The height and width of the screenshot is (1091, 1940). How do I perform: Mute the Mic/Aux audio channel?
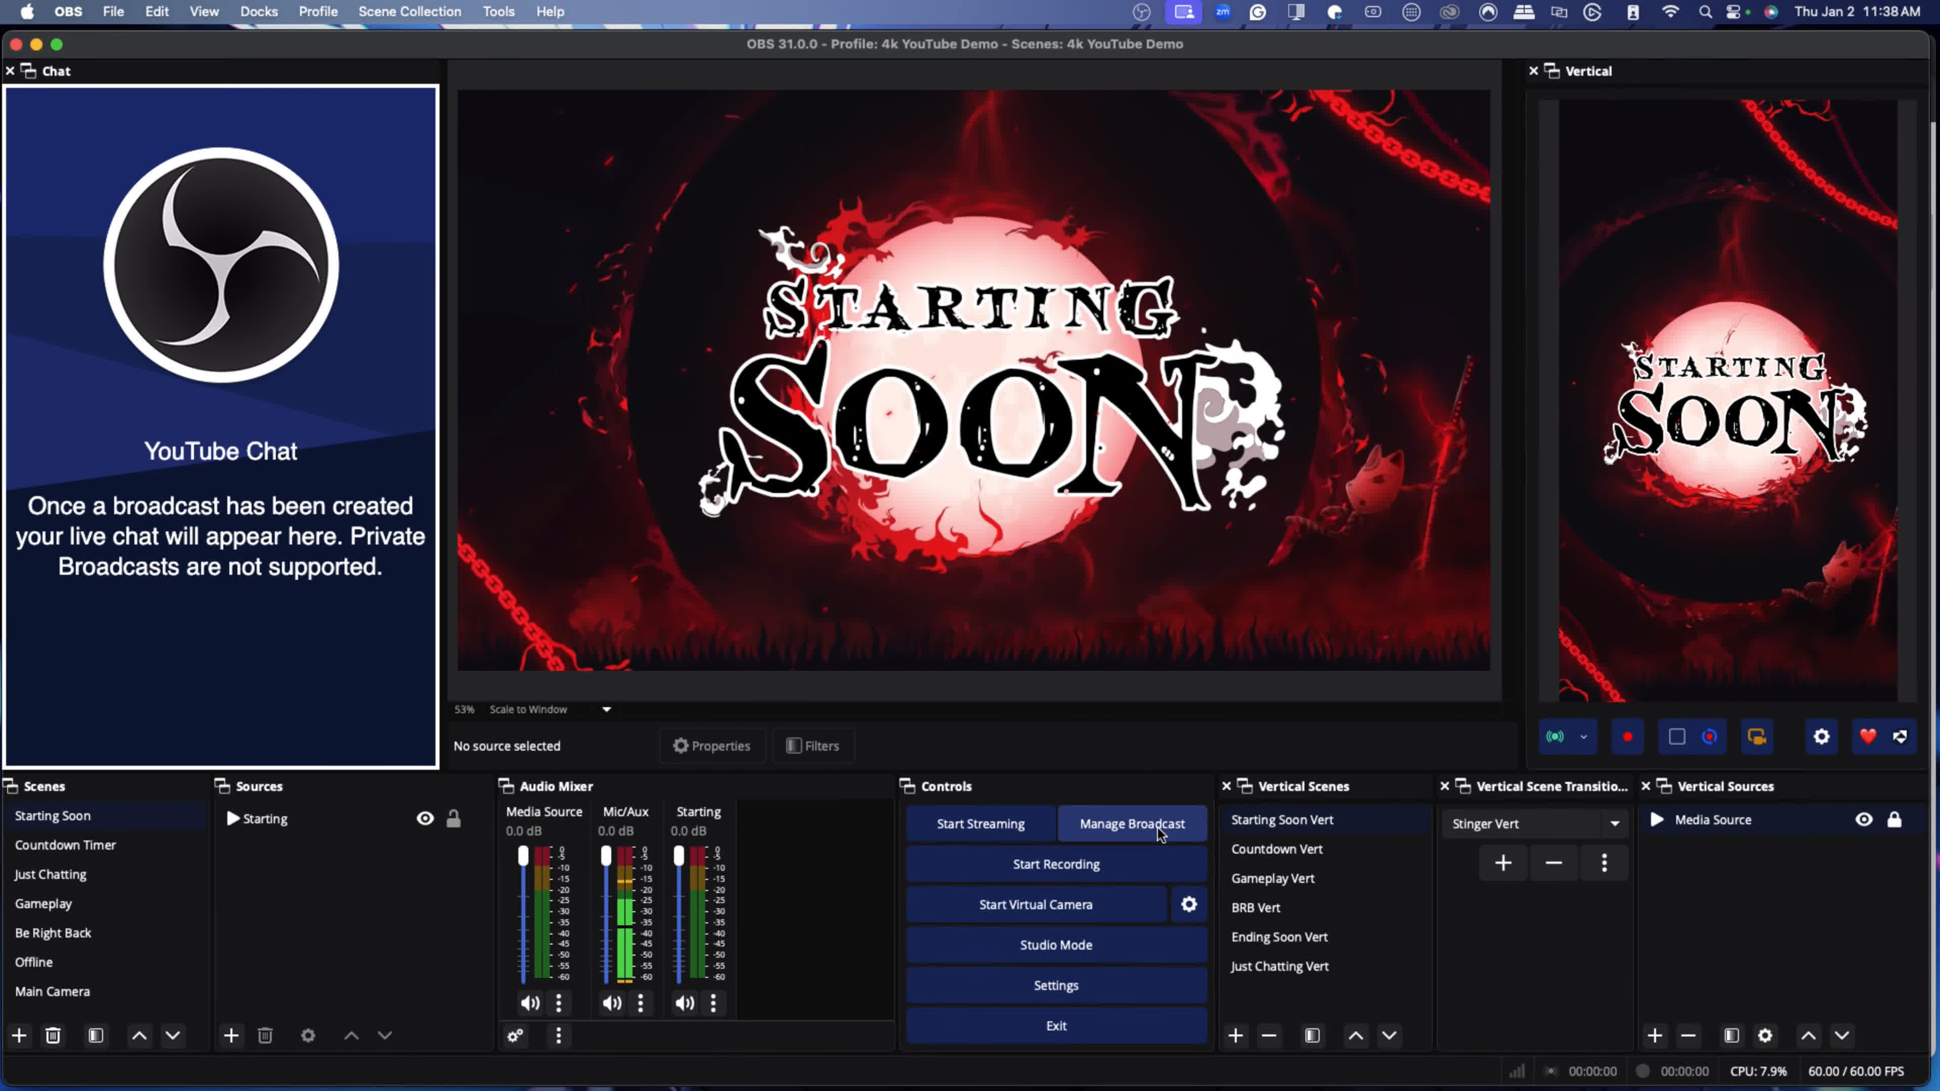[611, 1003]
